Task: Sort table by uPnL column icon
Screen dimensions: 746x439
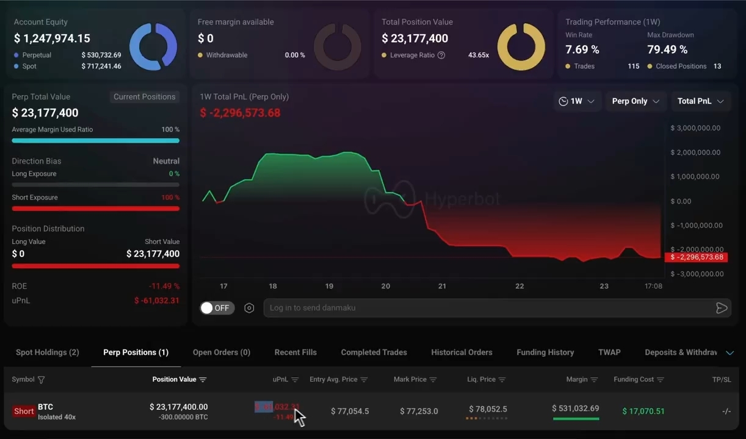Action: point(295,380)
